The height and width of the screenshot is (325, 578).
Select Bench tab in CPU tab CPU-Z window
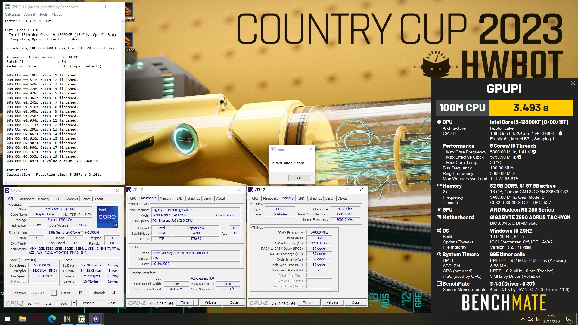click(x=86, y=199)
